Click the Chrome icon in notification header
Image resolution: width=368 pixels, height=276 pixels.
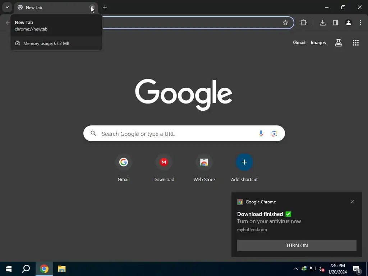tap(240, 202)
